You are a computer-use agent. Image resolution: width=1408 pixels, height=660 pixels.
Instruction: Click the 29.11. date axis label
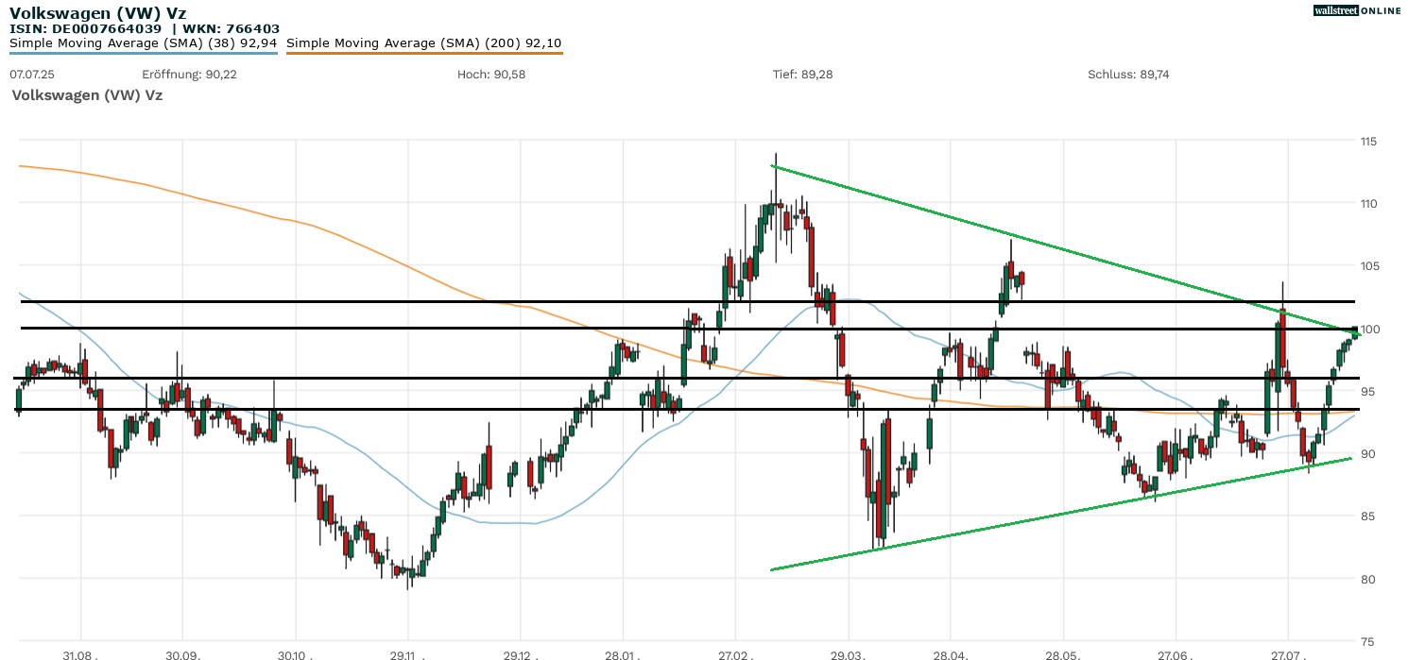tap(407, 653)
